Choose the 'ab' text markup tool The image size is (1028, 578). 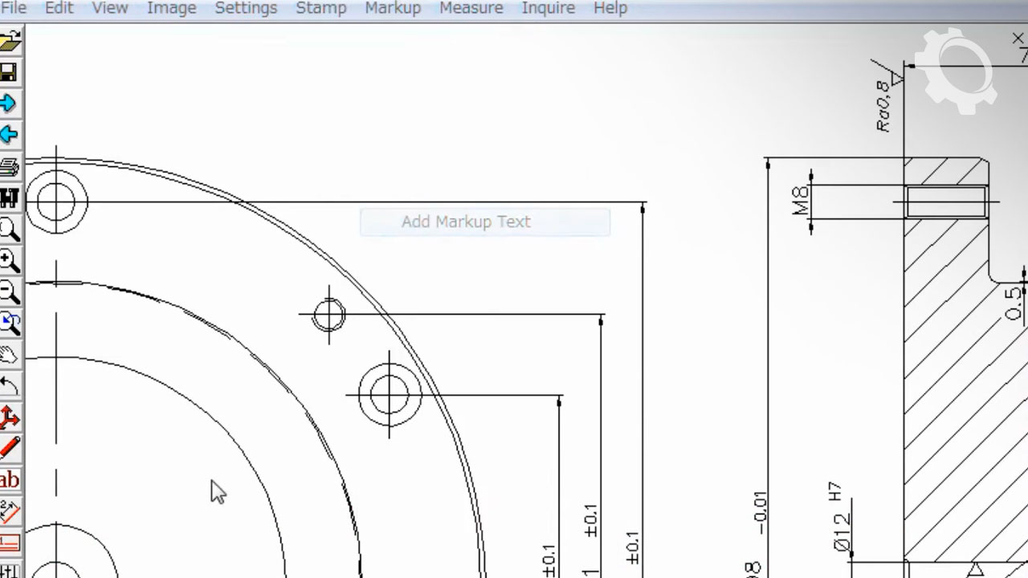point(9,480)
